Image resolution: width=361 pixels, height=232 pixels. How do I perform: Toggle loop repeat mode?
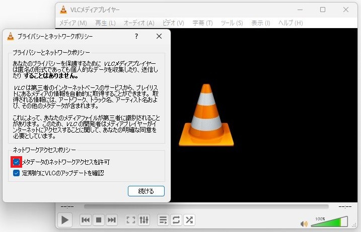pyautogui.click(x=176, y=220)
